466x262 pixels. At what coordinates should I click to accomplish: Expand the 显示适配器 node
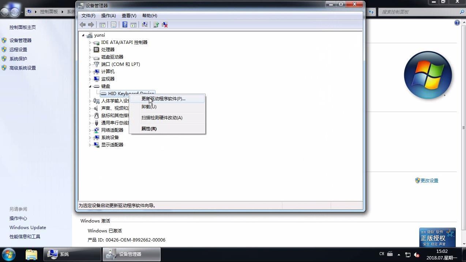click(x=90, y=145)
